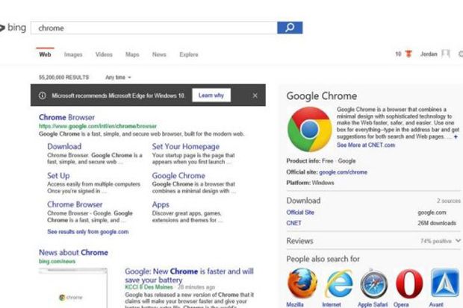
Task: Click the blue search magnifier button
Action: (x=290, y=28)
